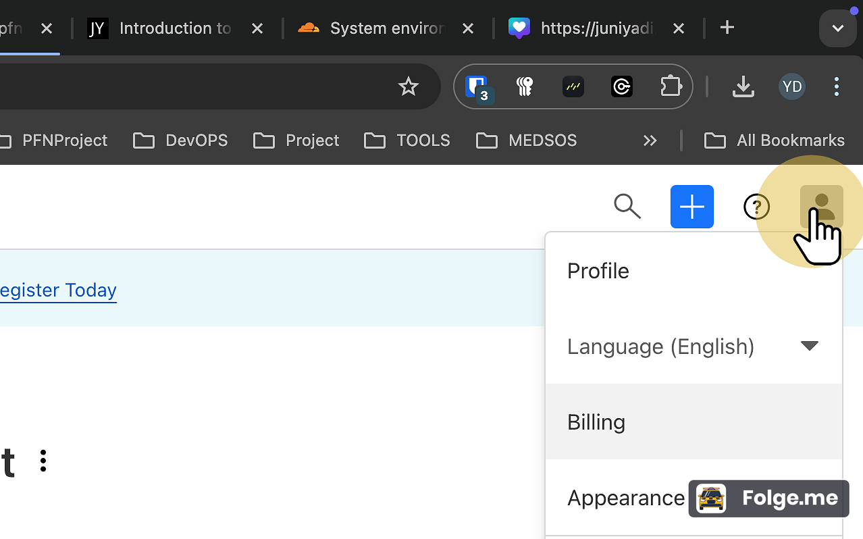This screenshot has height=539, width=863.
Task: Click the black extension with green dashes
Action: coord(573,86)
